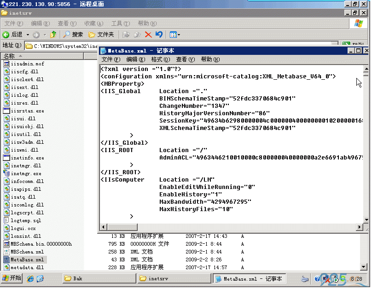Click Notepad horizontal scrollbar thumb
Screen dimensions: 372x289
click(x=122, y=227)
